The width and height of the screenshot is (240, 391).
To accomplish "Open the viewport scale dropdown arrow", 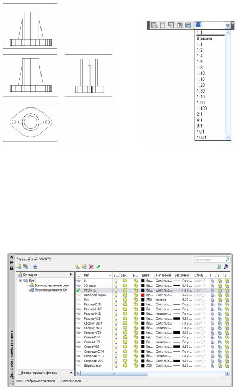I will point(228,25).
